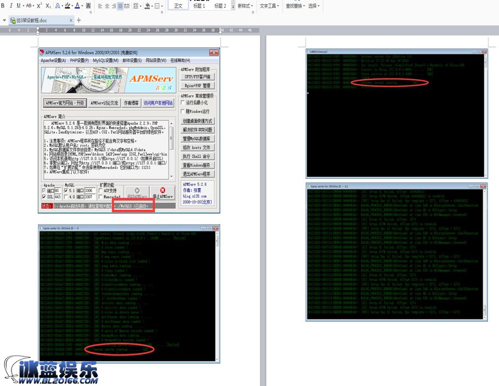
Task: Open the font settings dialog launcher
Action: pos(91,12)
